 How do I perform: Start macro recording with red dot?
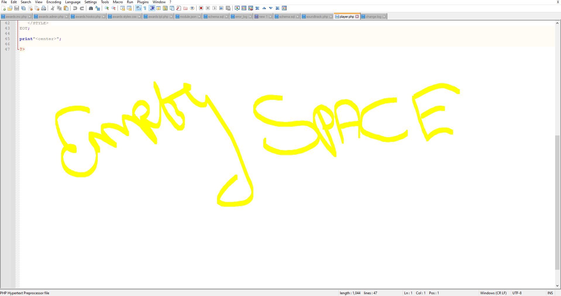click(201, 8)
